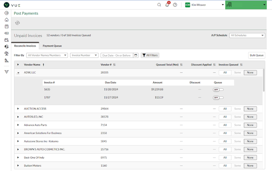Open the A/P Schedule dropdown
This screenshot has width=272, height=171.
click(247, 35)
